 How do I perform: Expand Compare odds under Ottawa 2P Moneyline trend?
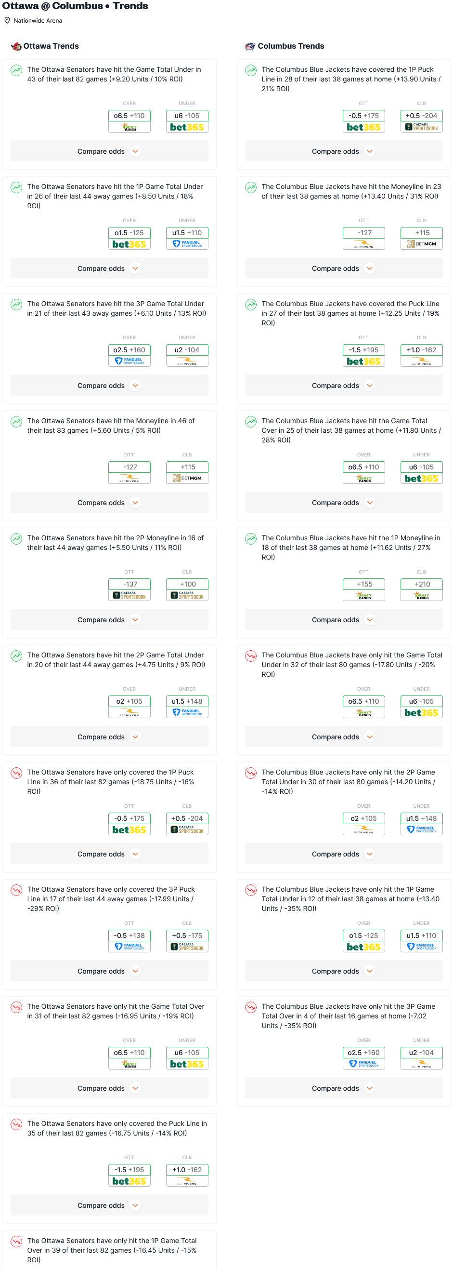tap(109, 620)
